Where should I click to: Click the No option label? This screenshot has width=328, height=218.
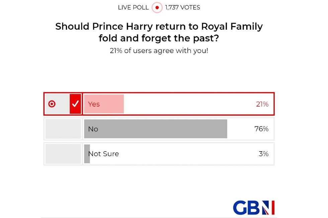[x=93, y=129]
